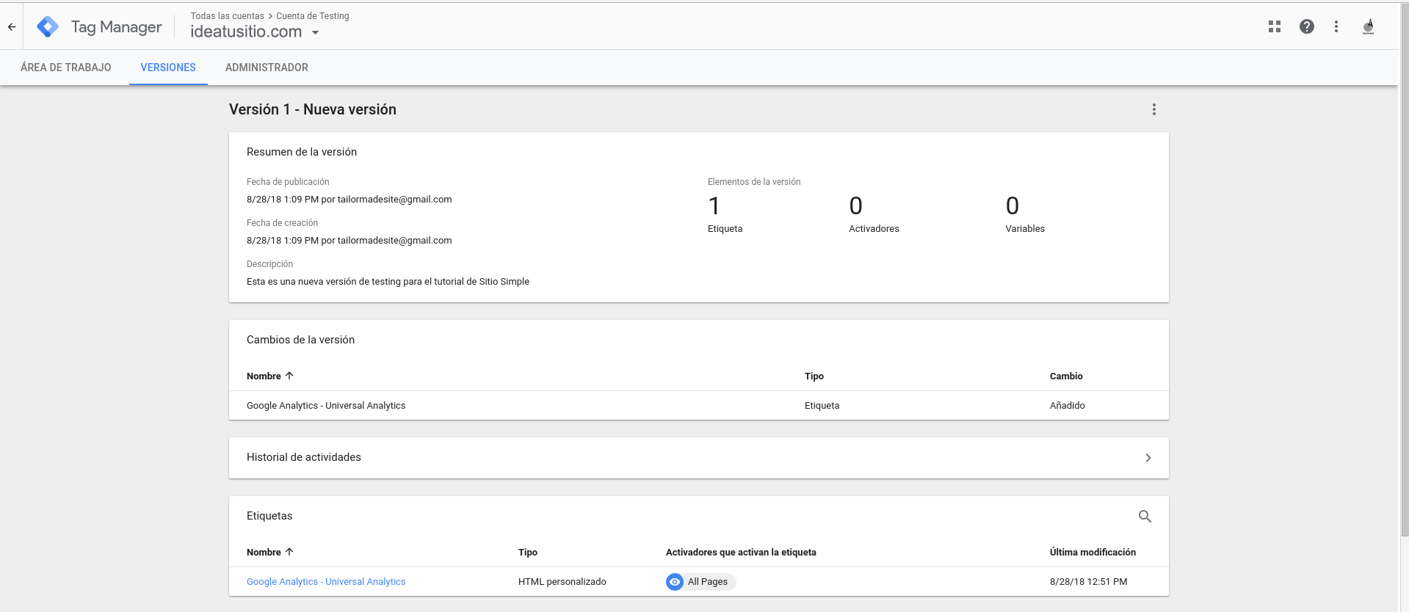Viewport: 1409px width, 612px height.
Task: Click the All Pages trigger chip
Action: coord(708,582)
